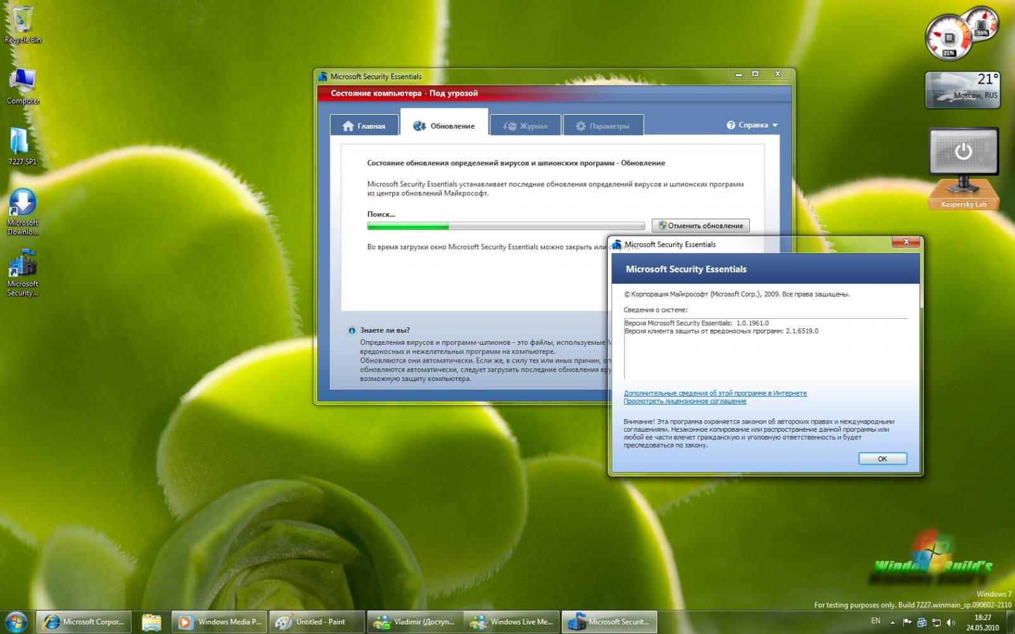This screenshot has width=1015, height=634.
Task: Click the network tray icon
Action: coord(936,623)
